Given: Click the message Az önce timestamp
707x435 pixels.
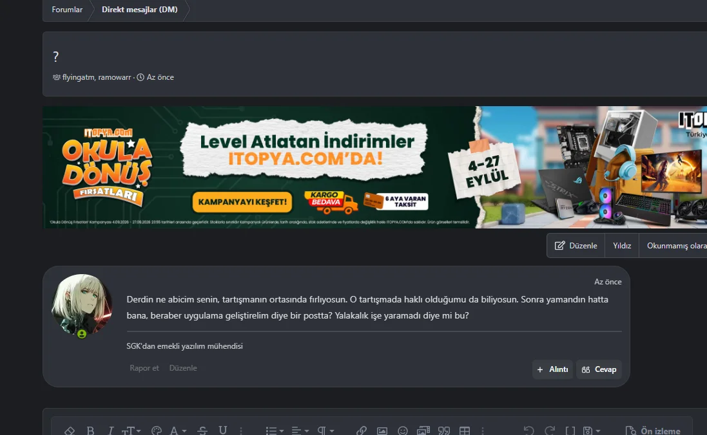Looking at the screenshot, I should click(608, 281).
